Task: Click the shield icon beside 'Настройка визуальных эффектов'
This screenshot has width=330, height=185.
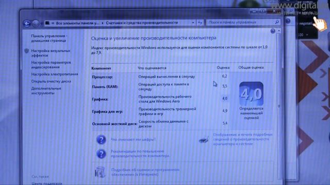Action: click(26, 51)
